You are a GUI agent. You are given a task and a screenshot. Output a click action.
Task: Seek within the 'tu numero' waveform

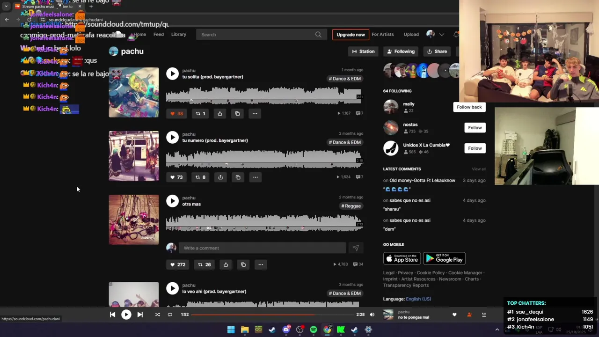pyautogui.click(x=263, y=159)
